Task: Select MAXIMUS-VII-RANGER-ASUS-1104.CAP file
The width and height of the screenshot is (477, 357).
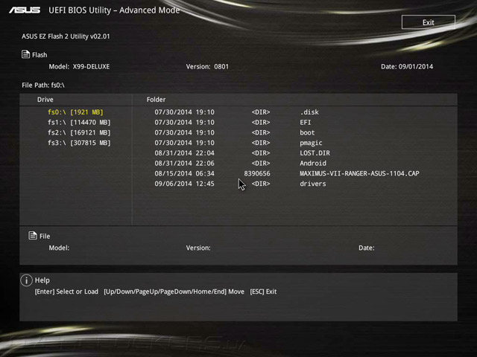Action: pyautogui.click(x=359, y=173)
